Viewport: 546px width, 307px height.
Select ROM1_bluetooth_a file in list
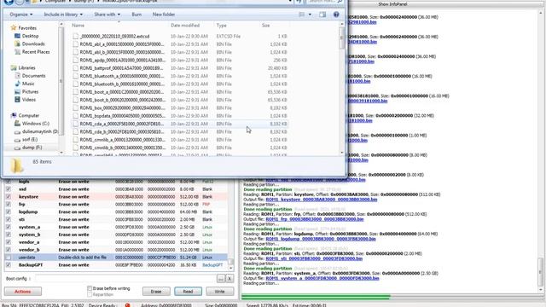180,76
